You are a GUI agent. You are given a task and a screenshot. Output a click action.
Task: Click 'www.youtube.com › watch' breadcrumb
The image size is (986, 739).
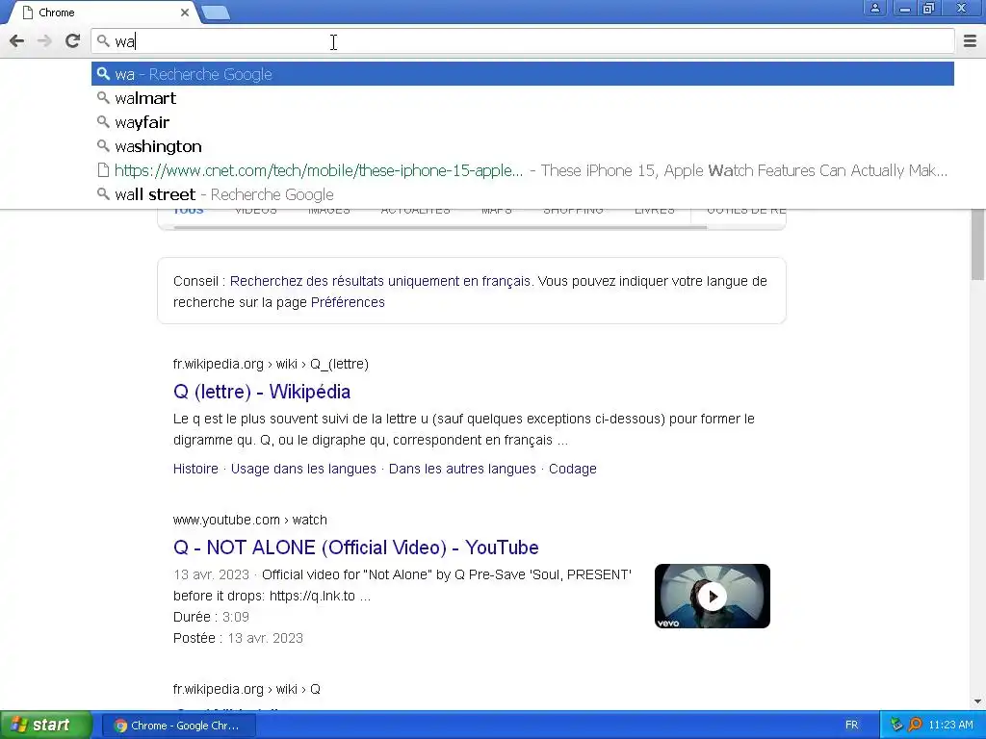pos(249,520)
